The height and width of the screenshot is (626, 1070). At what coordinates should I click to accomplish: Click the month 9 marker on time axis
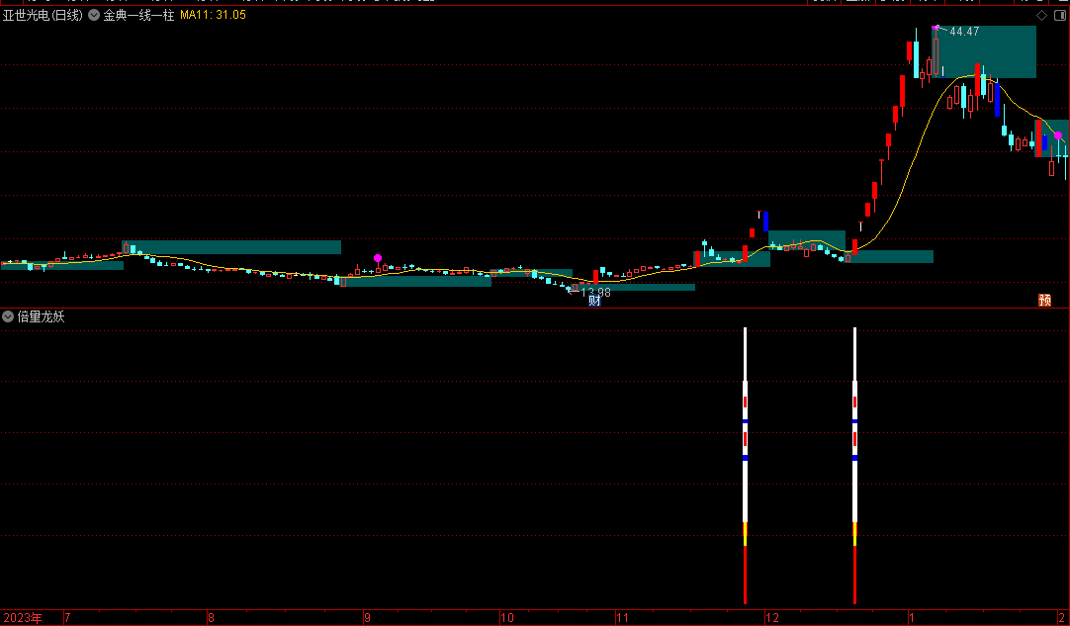pos(367,618)
